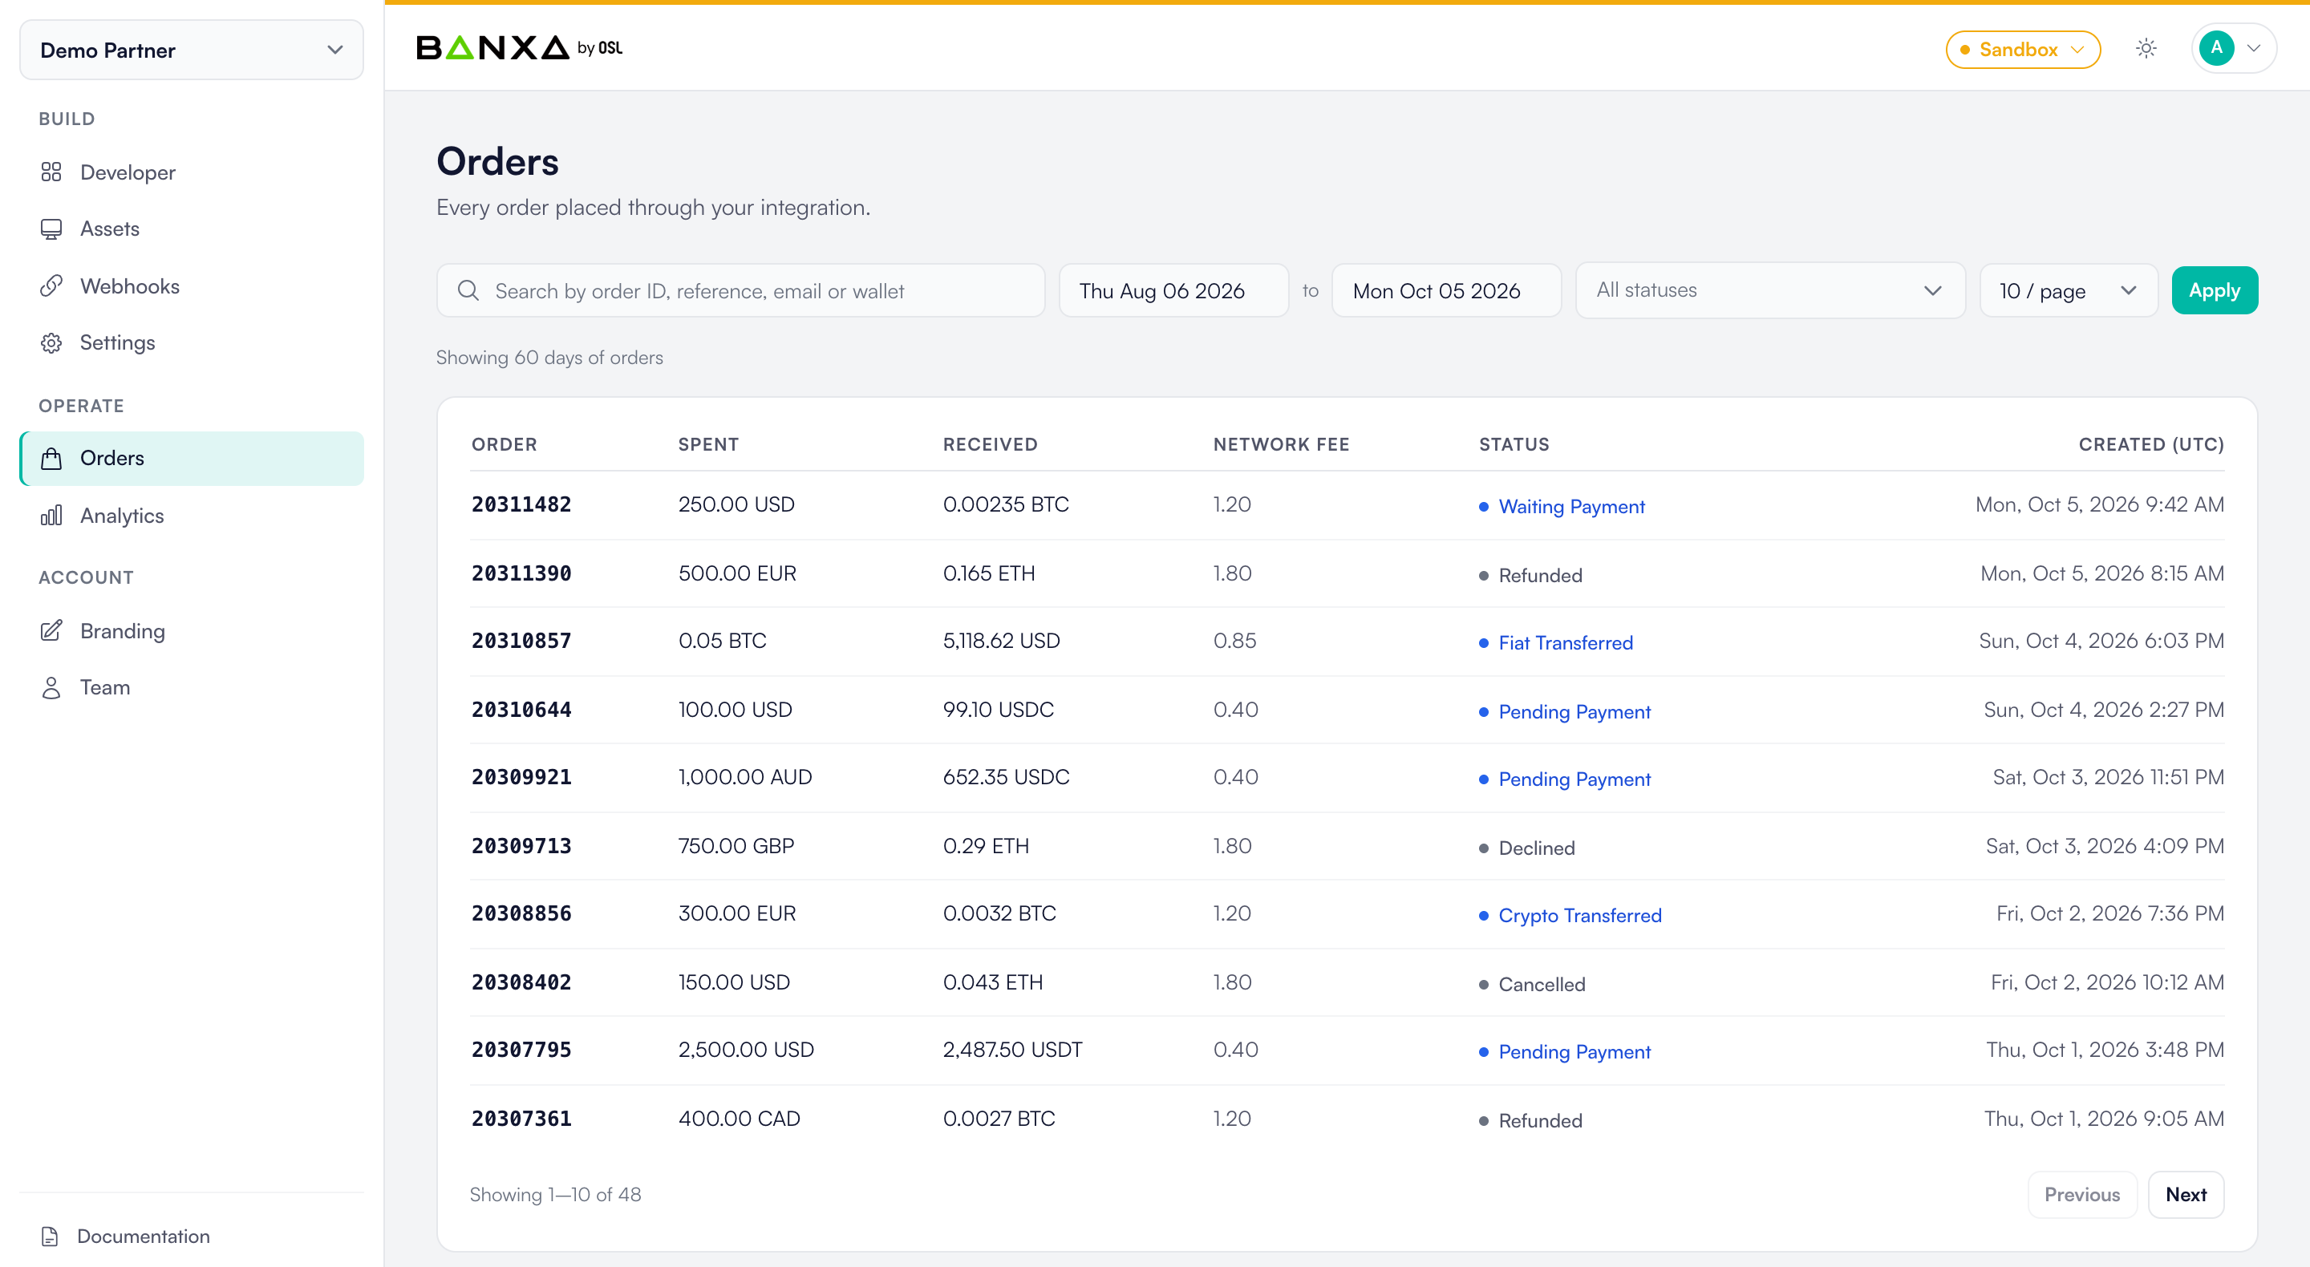Image resolution: width=2310 pixels, height=1267 pixels.
Task: Expand the user profile menu chevron
Action: (2254, 48)
